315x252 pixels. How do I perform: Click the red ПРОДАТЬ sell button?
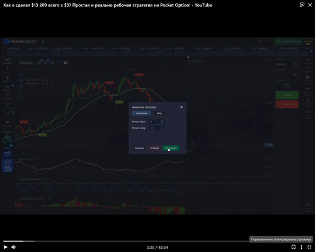[x=287, y=104]
